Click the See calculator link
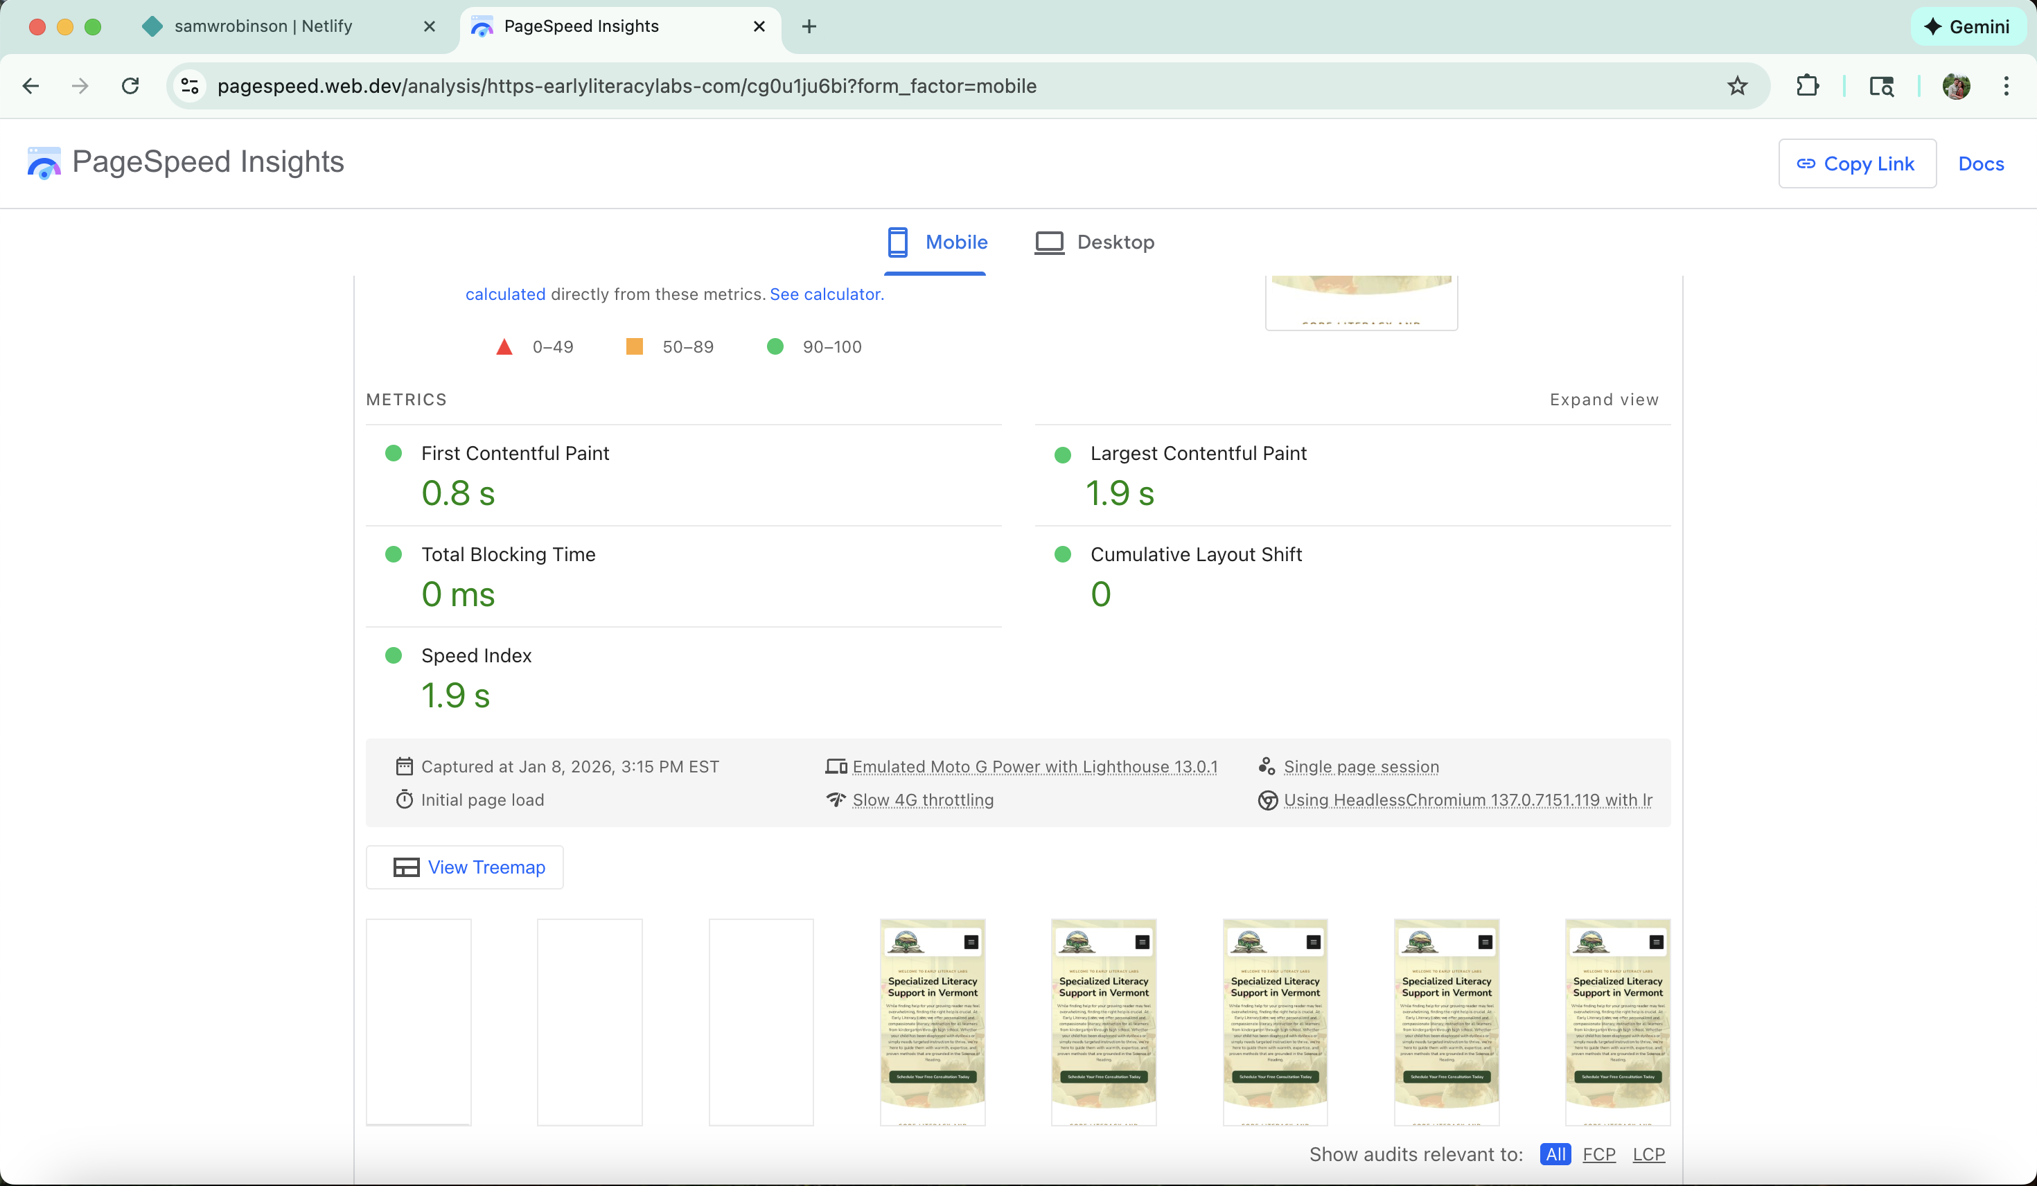The image size is (2037, 1186). coord(826,294)
